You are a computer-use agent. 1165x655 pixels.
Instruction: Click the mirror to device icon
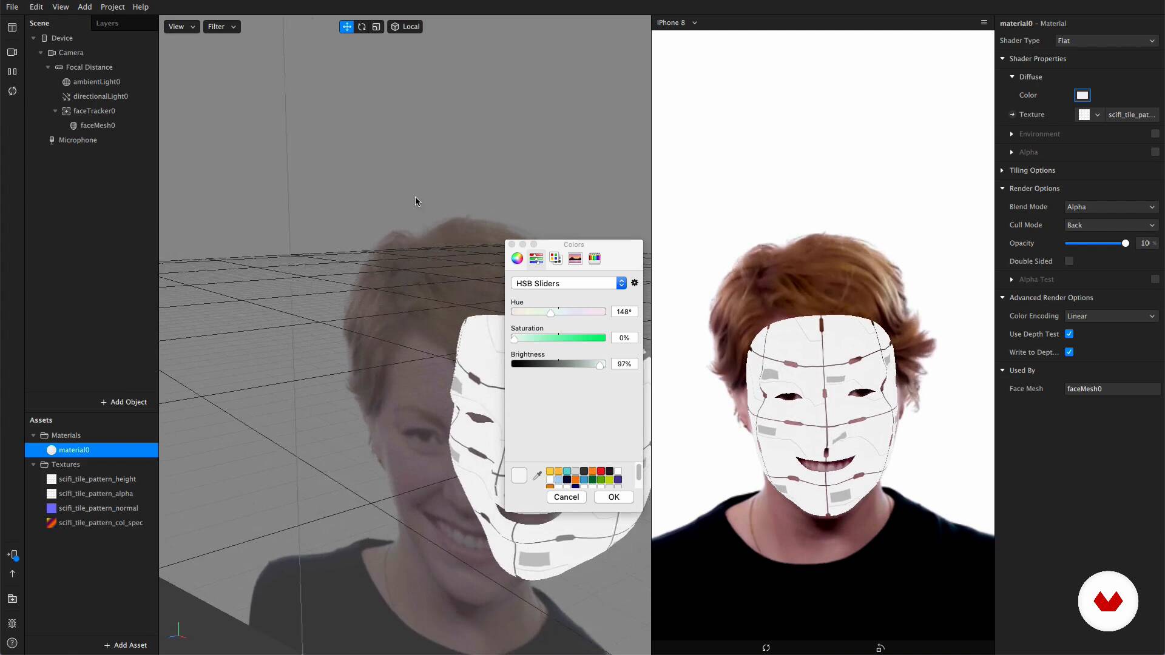click(x=12, y=554)
